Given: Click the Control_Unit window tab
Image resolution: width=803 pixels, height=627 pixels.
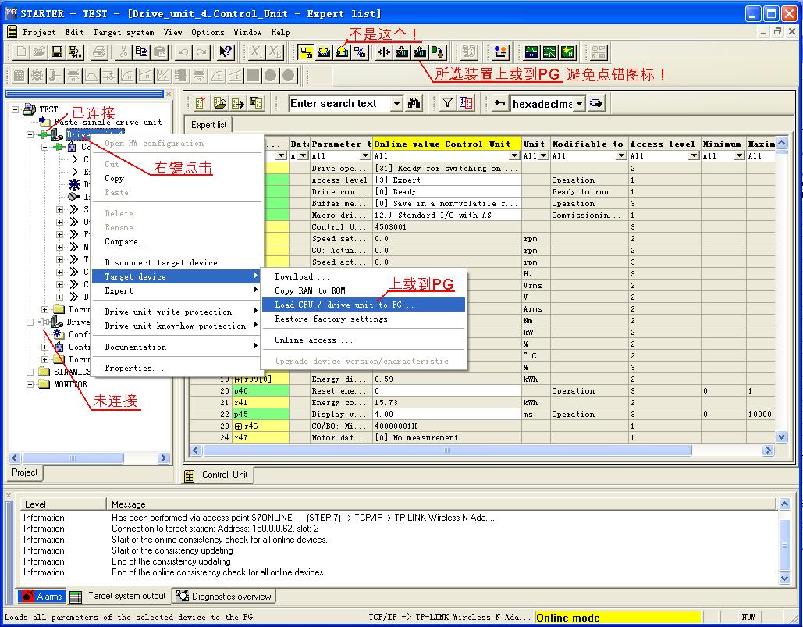Looking at the screenshot, I should [219, 475].
